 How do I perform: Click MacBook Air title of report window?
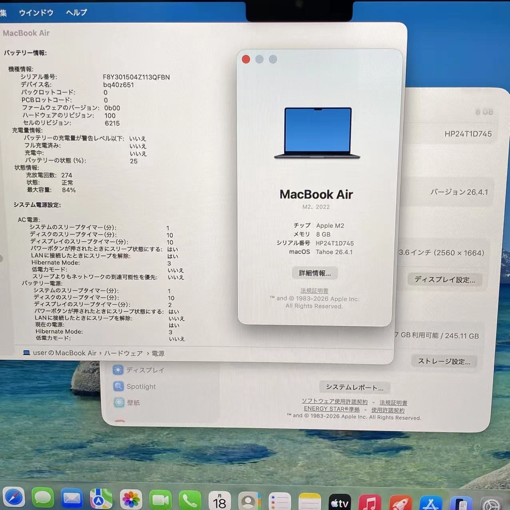[26, 33]
